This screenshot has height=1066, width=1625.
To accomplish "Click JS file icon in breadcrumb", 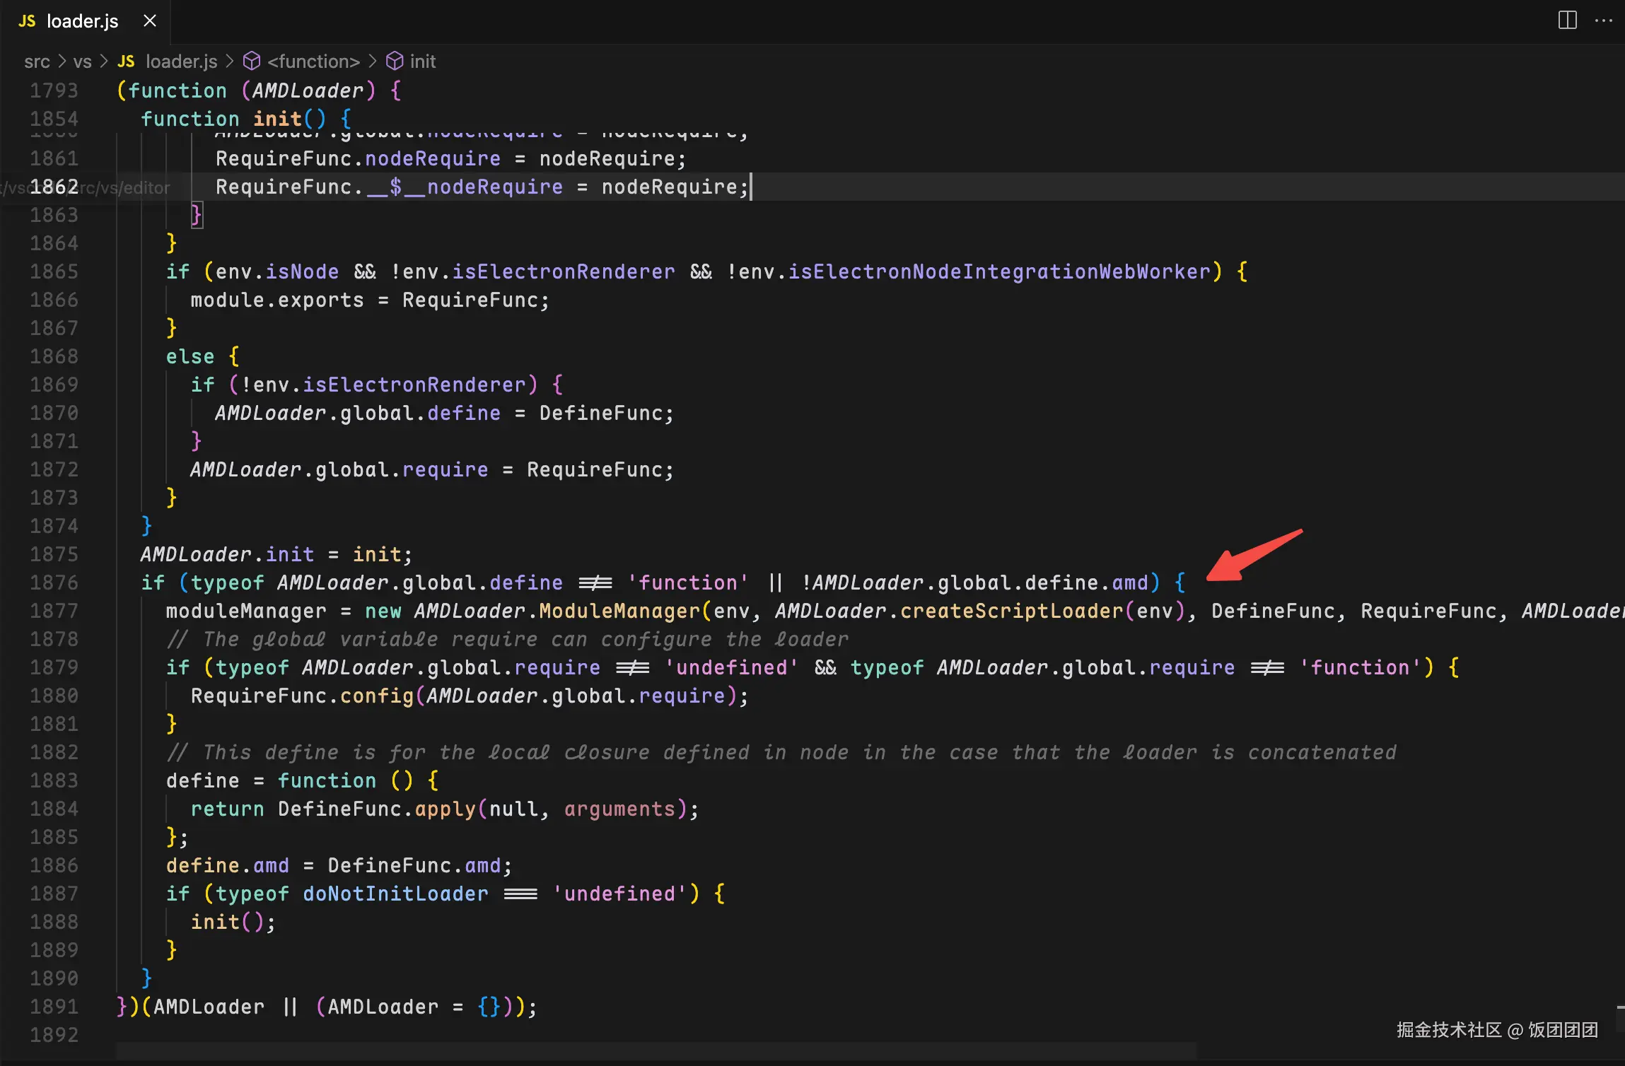I will tap(126, 61).
